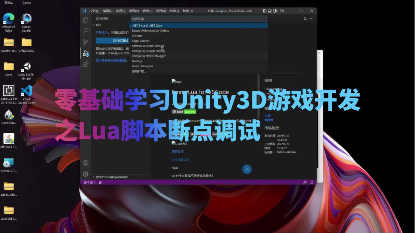This screenshot has width=415, height=233.
Task: Open the Extensions view in activity bar
Action: click(86, 64)
